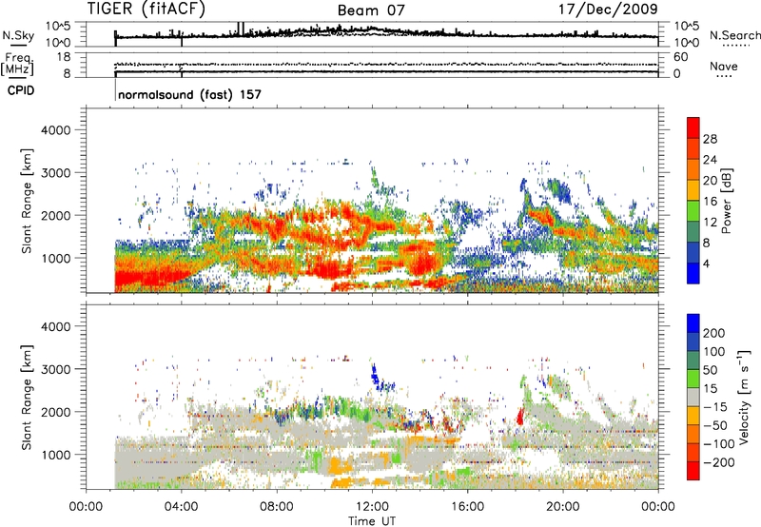Select the yellow 16–20 dB Power colorbar segment
Screen dimensions: 761x527
(x=693, y=190)
